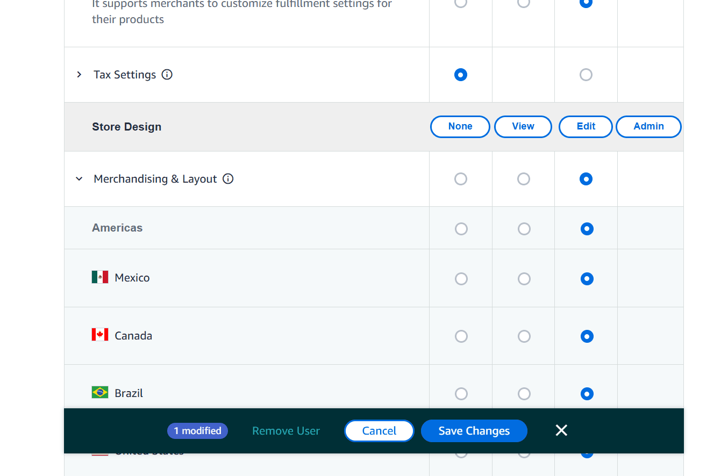Click the 'Tax Settings' label
This screenshot has height=476, width=728.
pos(125,75)
